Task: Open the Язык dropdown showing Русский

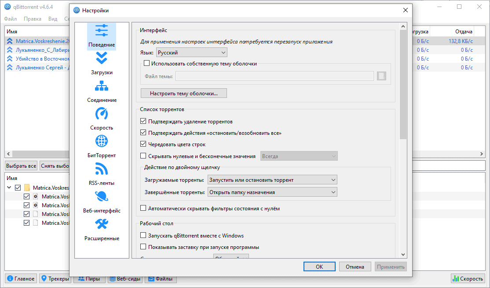Action: click(192, 52)
